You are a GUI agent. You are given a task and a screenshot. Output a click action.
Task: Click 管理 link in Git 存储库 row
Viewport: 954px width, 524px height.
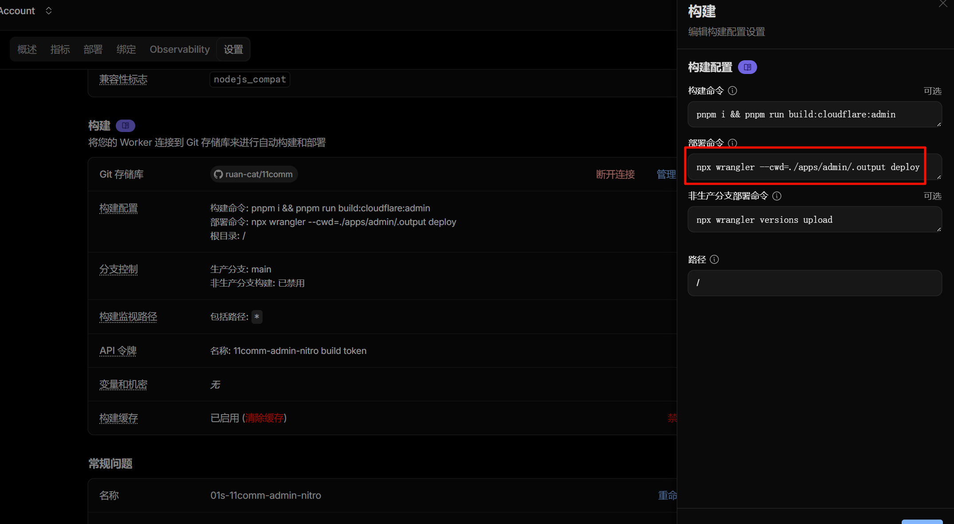coord(666,175)
